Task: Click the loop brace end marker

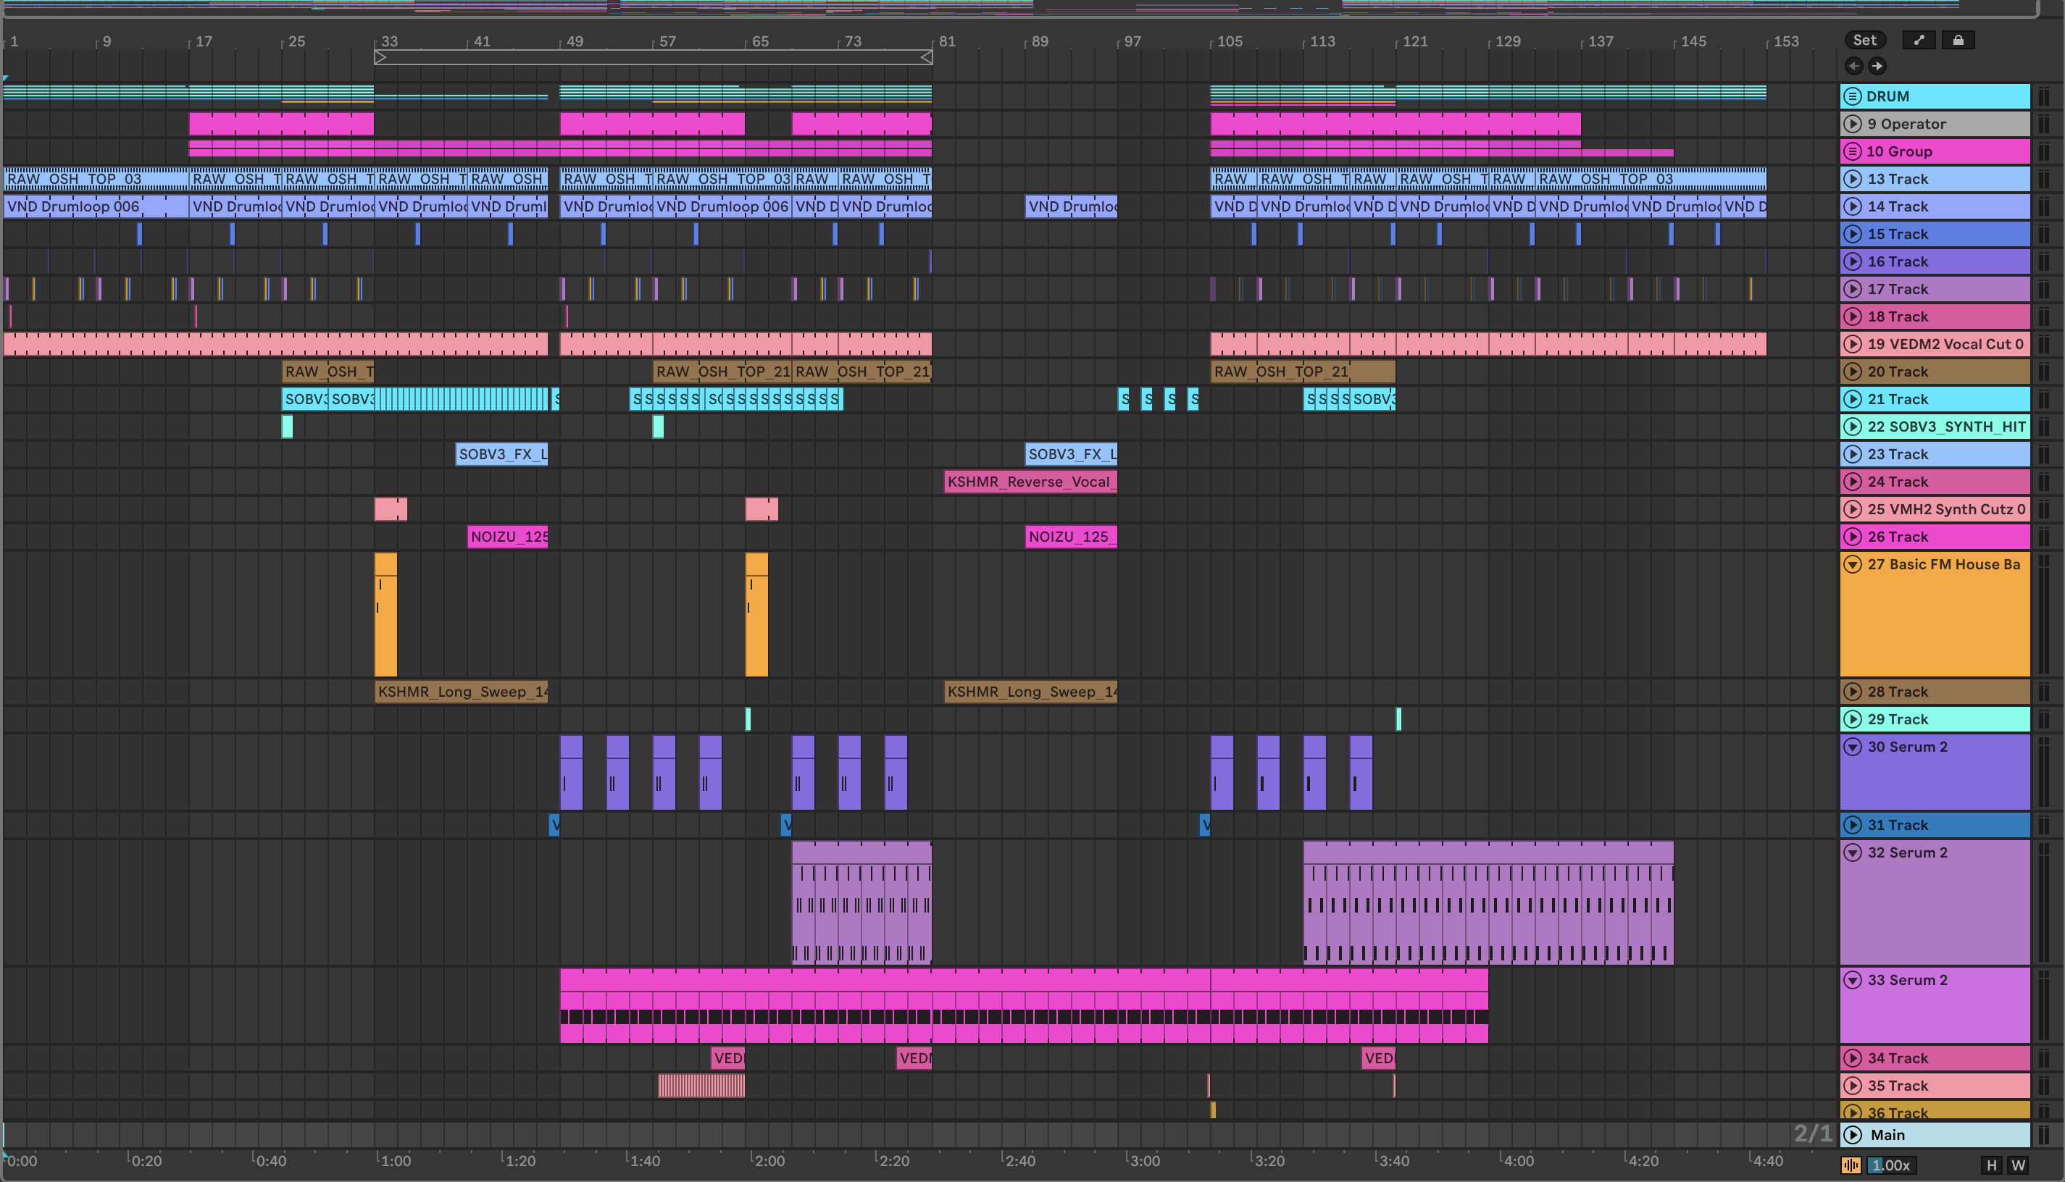Action: [x=927, y=58]
